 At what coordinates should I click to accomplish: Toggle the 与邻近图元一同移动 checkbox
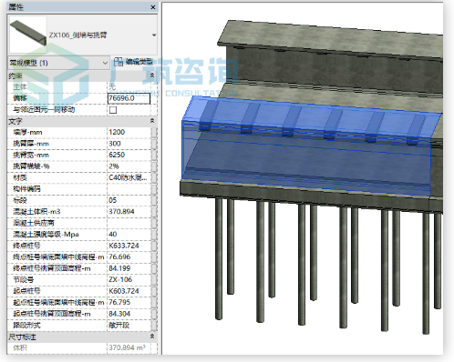tap(113, 110)
